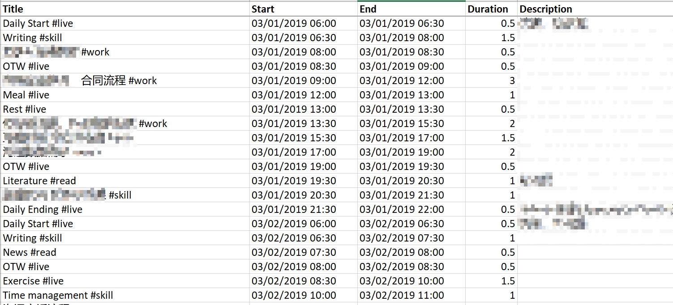The image size is (673, 305).
Task: Select the Title column header cell
Action: 125,9
